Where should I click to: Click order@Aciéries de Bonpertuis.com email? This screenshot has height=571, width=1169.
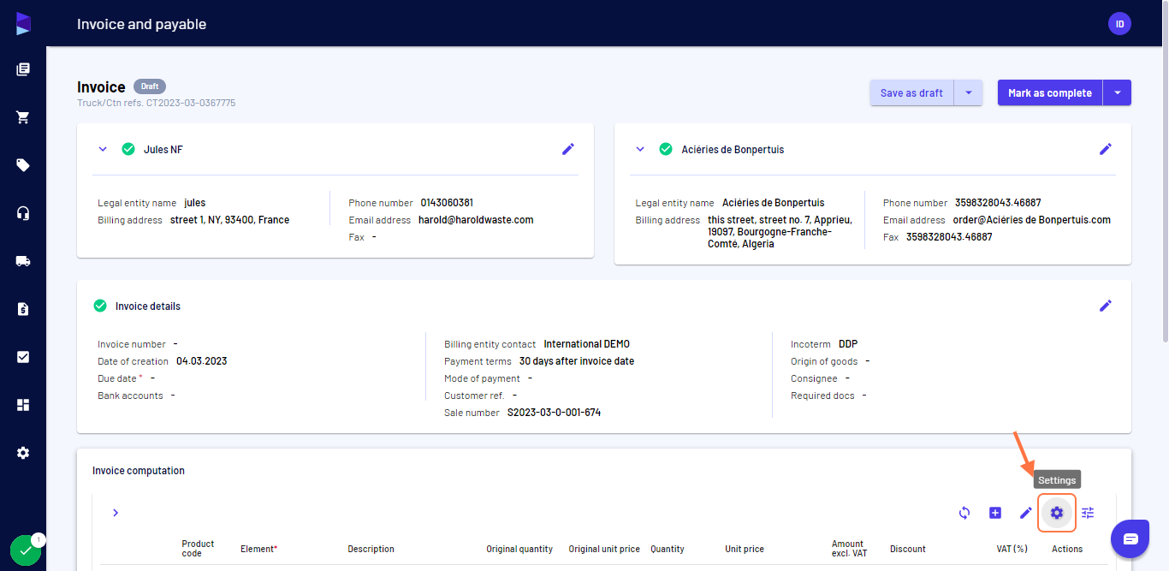(x=1032, y=220)
